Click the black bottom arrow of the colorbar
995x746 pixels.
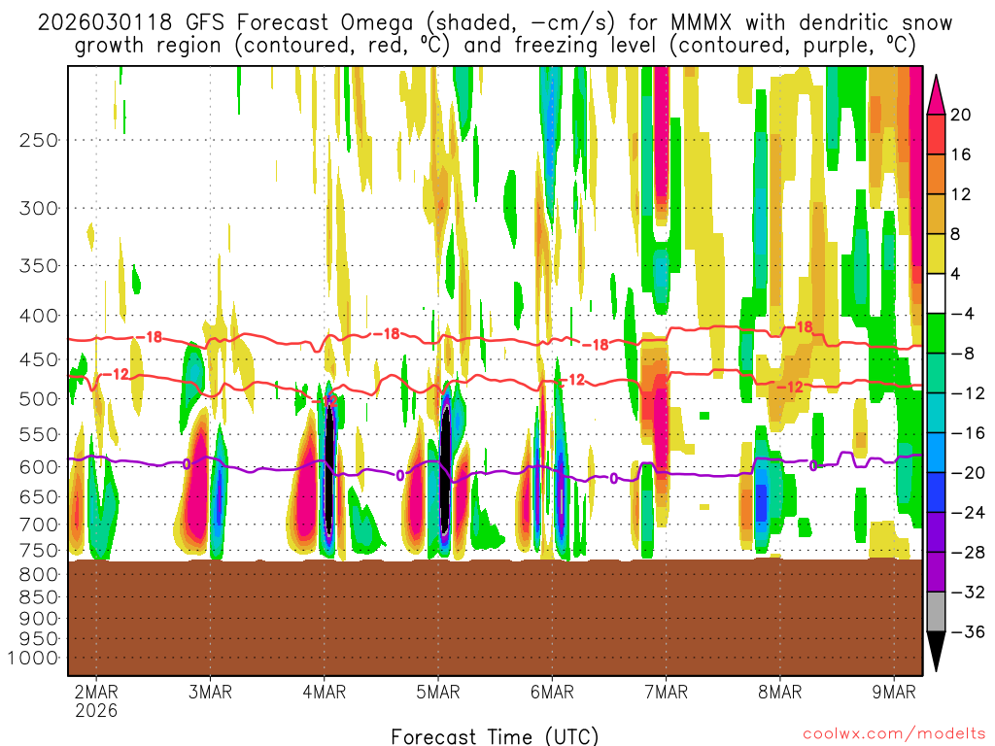click(937, 652)
